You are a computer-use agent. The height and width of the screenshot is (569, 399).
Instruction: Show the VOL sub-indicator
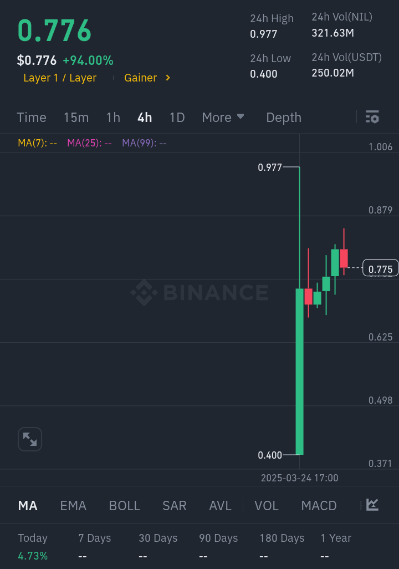coord(267,506)
